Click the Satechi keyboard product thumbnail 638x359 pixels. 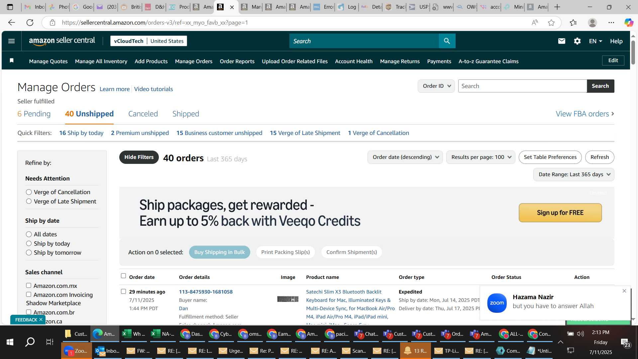click(x=288, y=299)
